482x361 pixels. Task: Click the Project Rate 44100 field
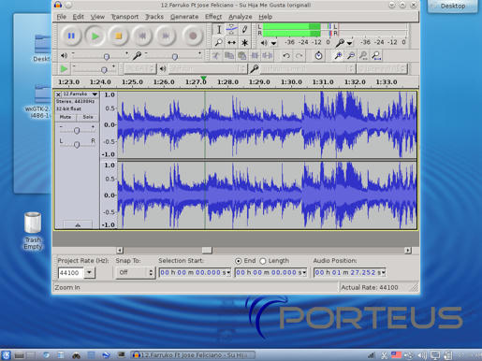click(x=71, y=273)
